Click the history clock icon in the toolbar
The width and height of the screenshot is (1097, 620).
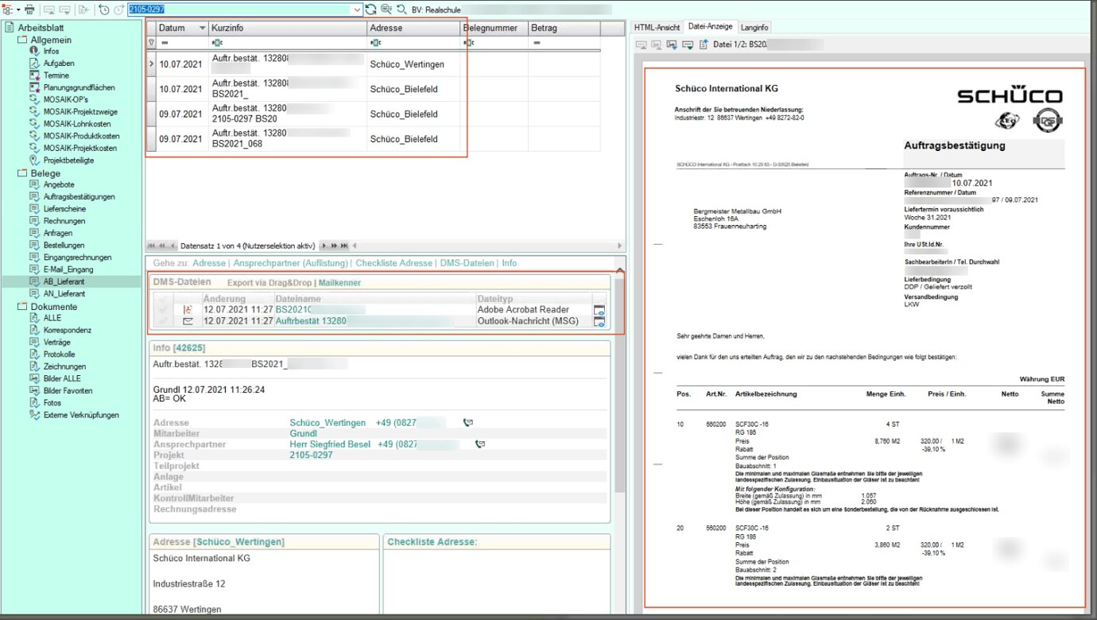click(x=105, y=10)
